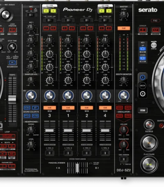The height and width of the screenshot is (187, 164).
Task: Select deck 2 on the right deck
Action: [143, 77]
